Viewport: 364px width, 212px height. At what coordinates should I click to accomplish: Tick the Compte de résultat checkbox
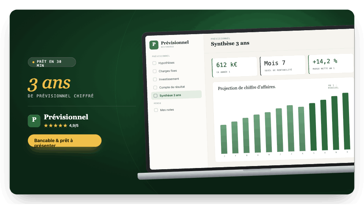[155, 88]
